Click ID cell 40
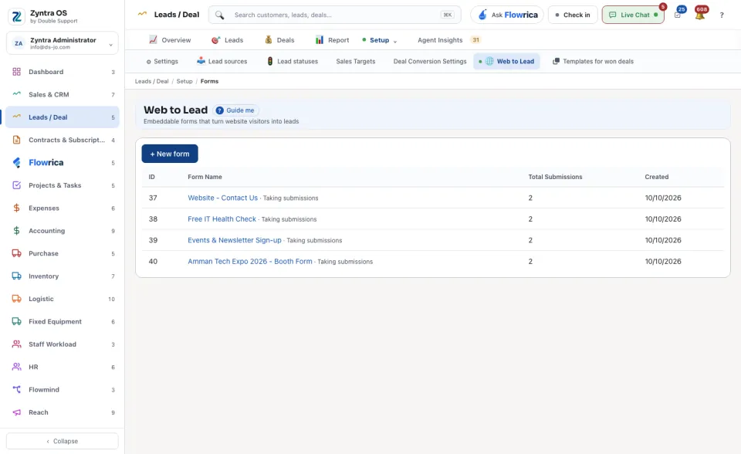Viewport: 741px width, 454px height. tap(153, 262)
